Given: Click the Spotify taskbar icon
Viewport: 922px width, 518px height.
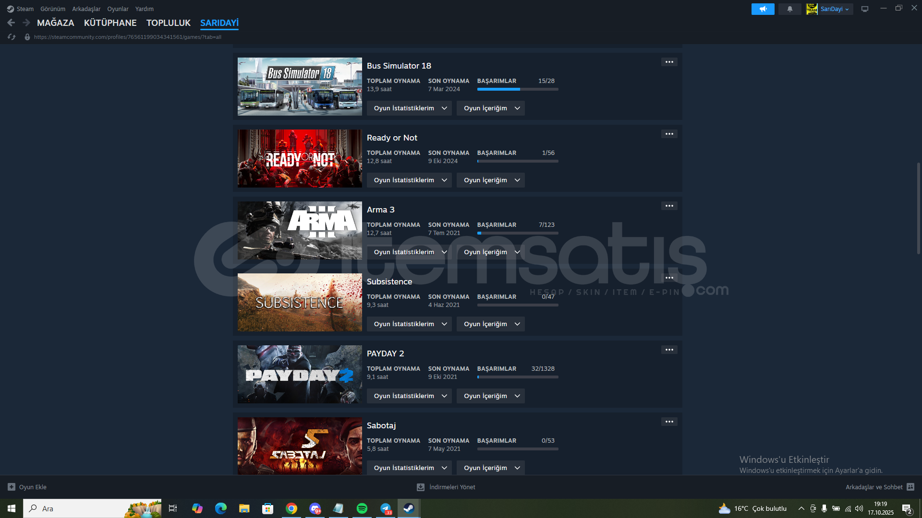Looking at the screenshot, I should tap(362, 508).
